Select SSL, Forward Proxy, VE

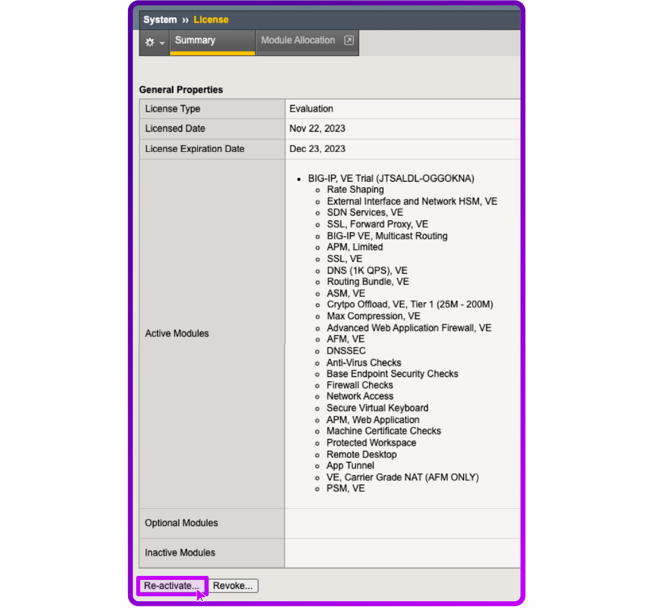click(377, 224)
